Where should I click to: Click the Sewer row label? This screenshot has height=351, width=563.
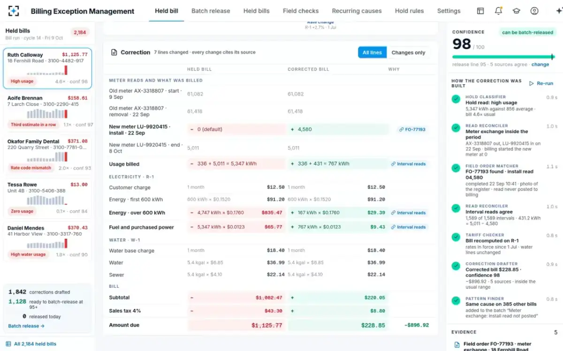pyautogui.click(x=116, y=275)
